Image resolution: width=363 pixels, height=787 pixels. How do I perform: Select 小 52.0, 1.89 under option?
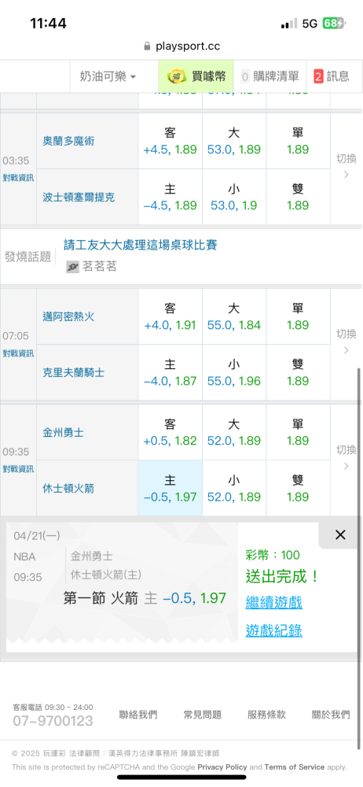click(x=234, y=488)
